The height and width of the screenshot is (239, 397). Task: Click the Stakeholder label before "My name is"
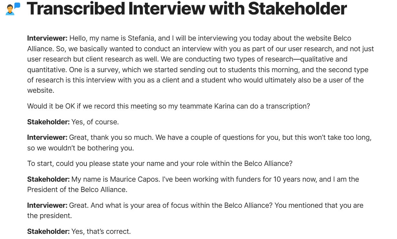click(x=48, y=179)
